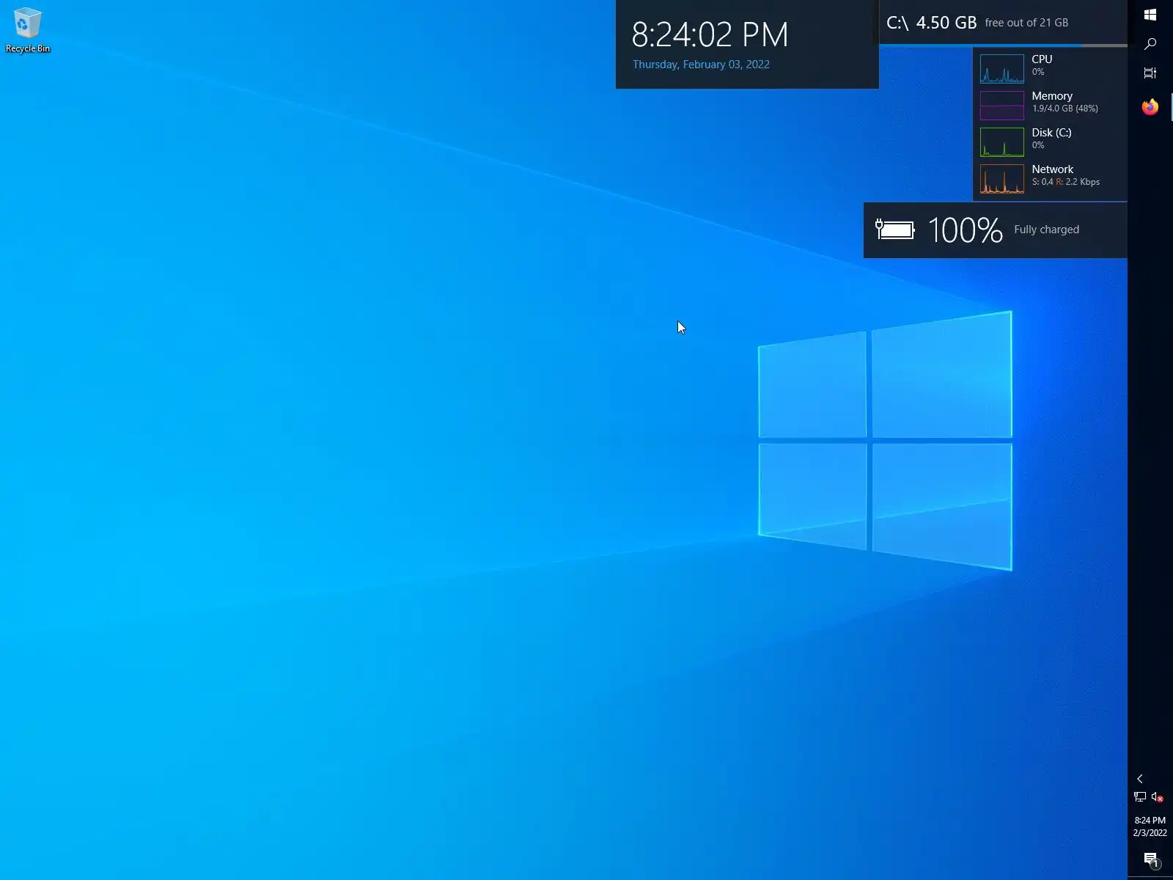Click 'C:\ 4.50 GB' drive text

931,23
